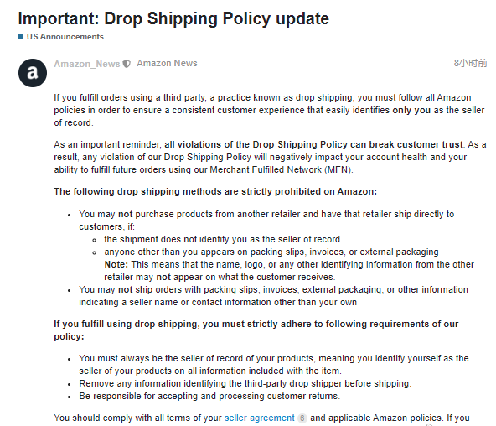
Task: Click the bold 'Note:' text
Action: [116, 264]
